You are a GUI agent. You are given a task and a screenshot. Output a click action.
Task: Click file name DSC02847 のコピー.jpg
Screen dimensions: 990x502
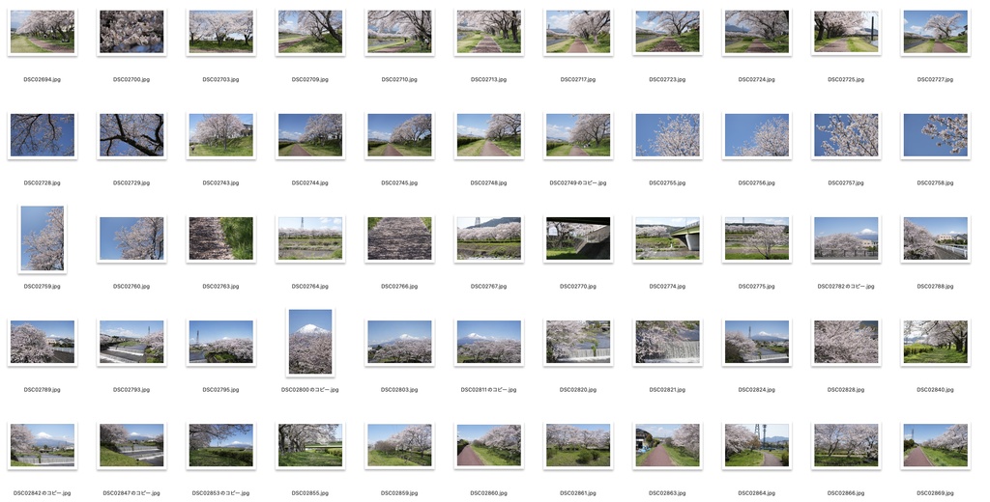[x=131, y=494]
